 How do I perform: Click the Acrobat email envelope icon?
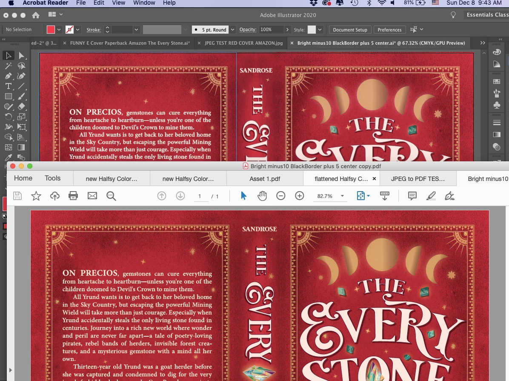pos(92,196)
